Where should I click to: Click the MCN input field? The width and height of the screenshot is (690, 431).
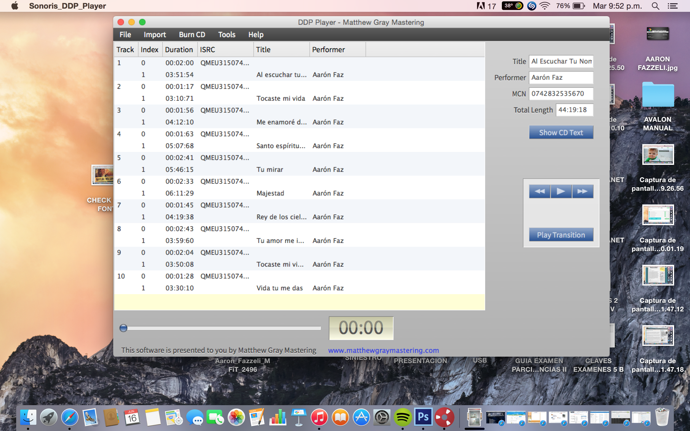point(561,94)
